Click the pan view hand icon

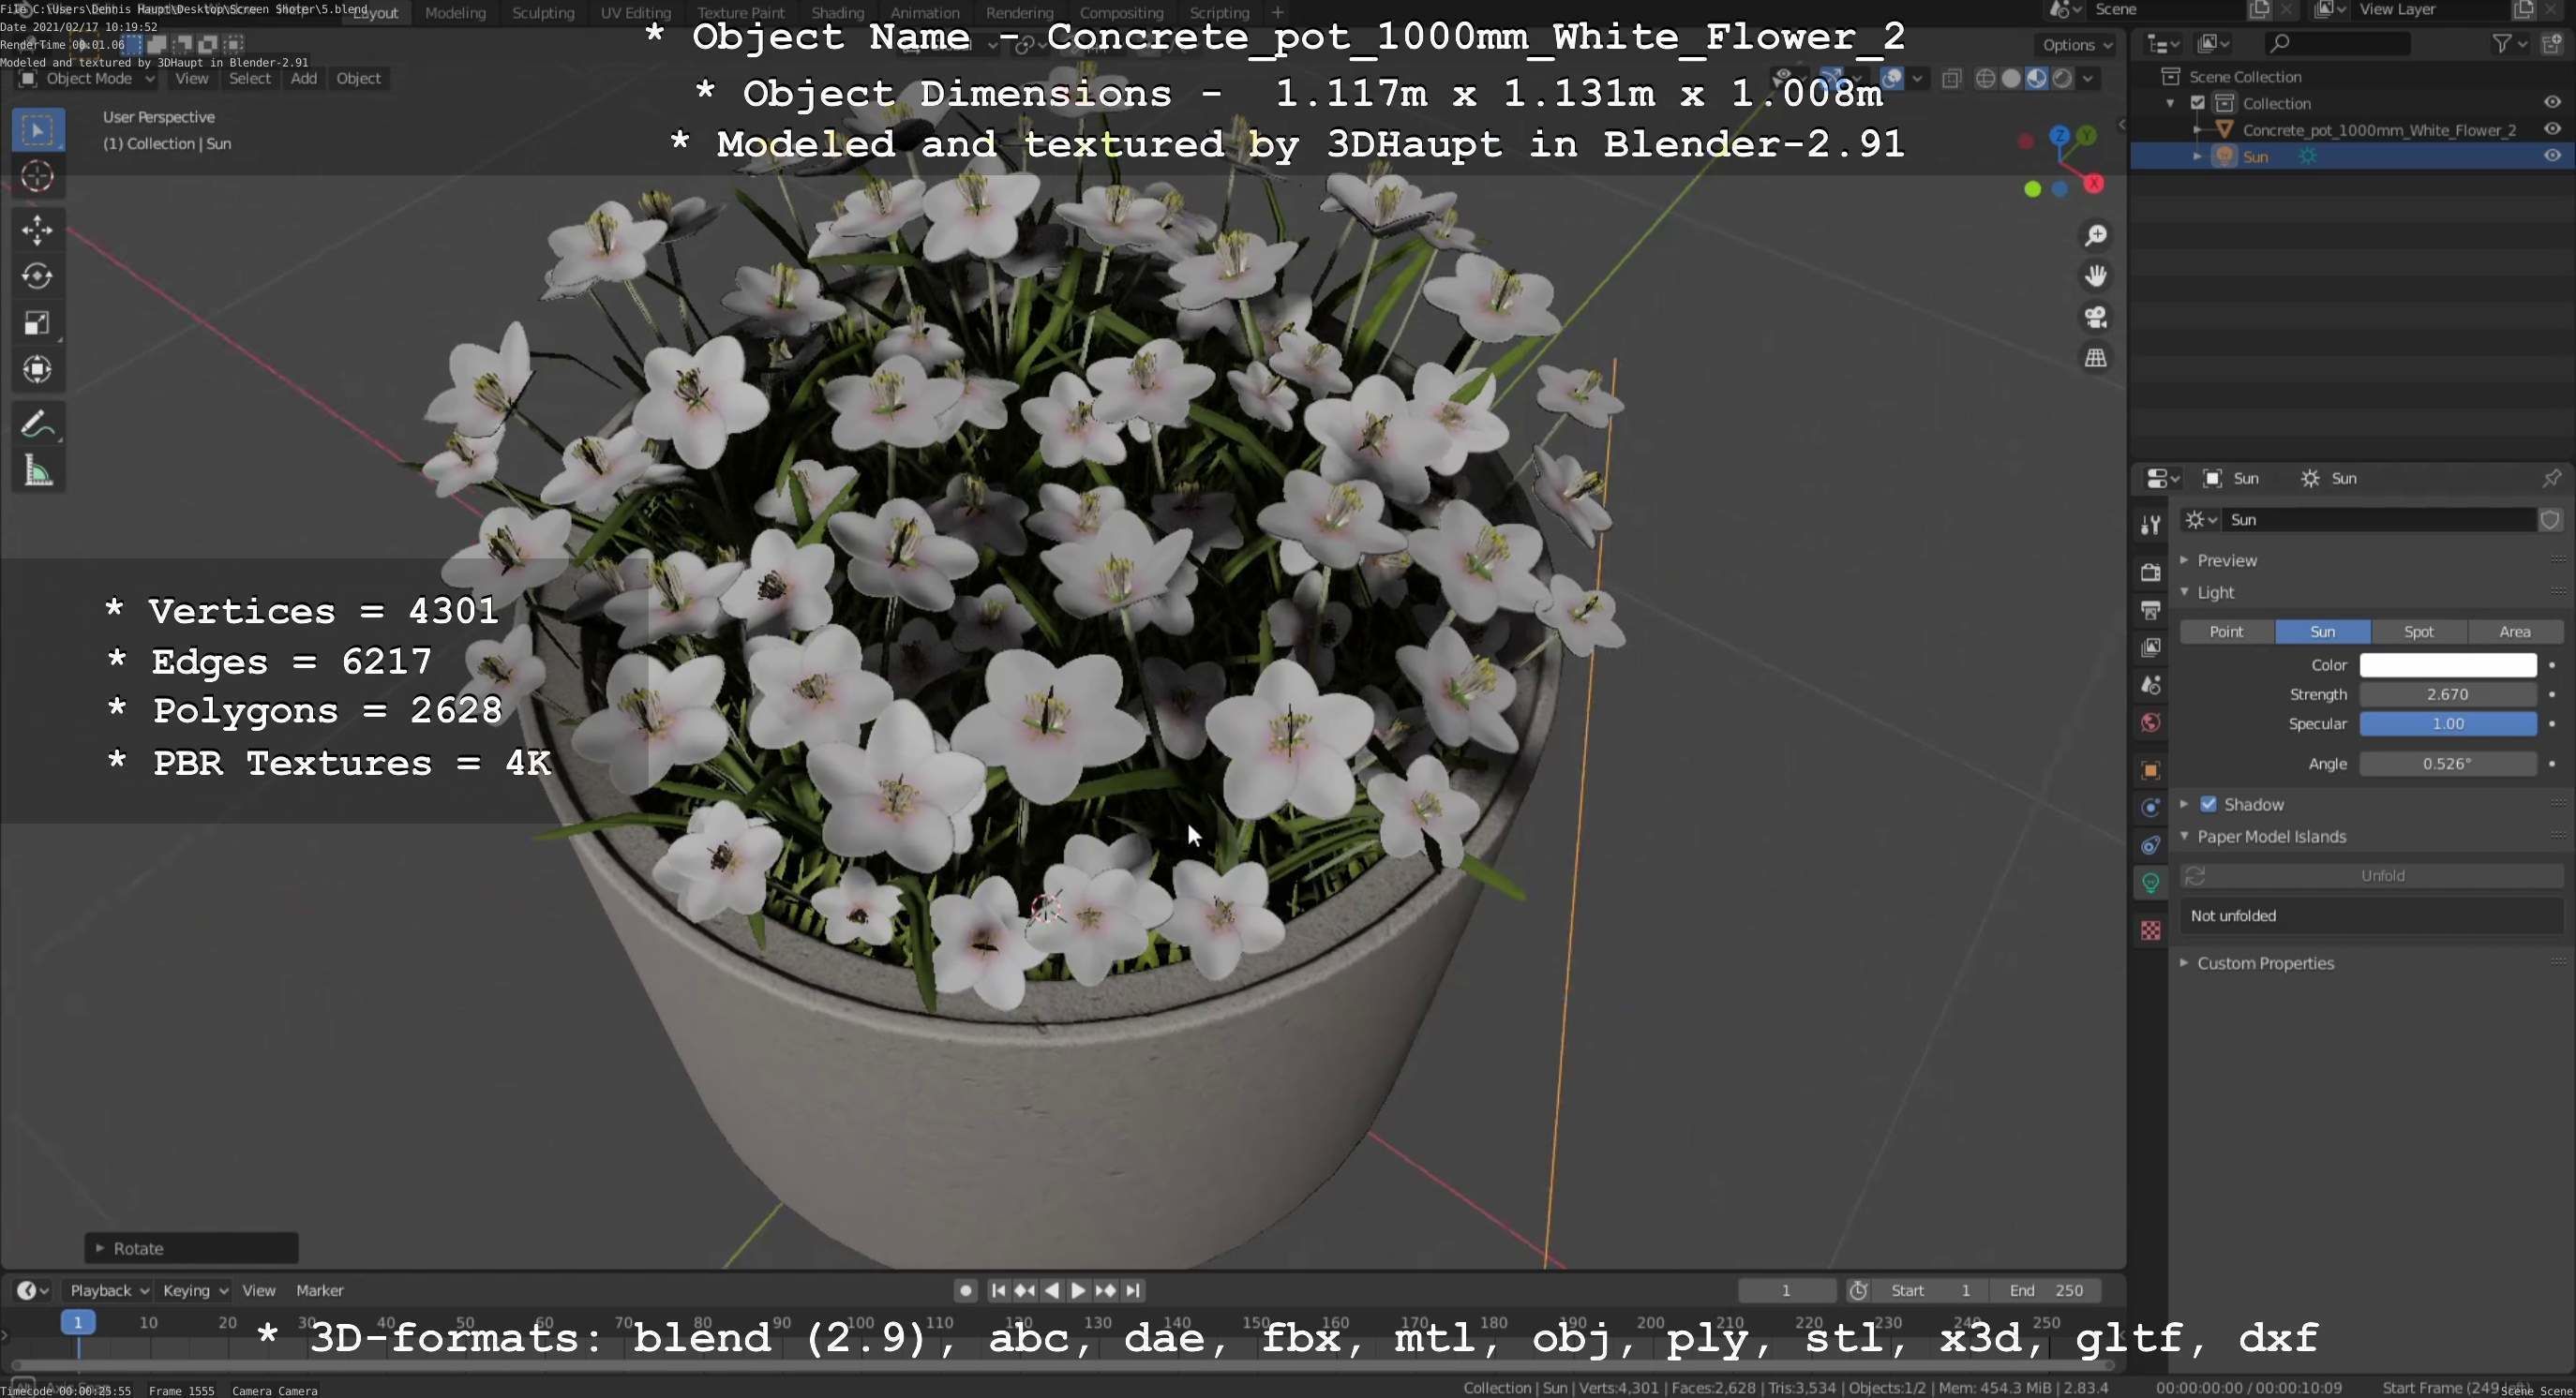(x=2096, y=275)
